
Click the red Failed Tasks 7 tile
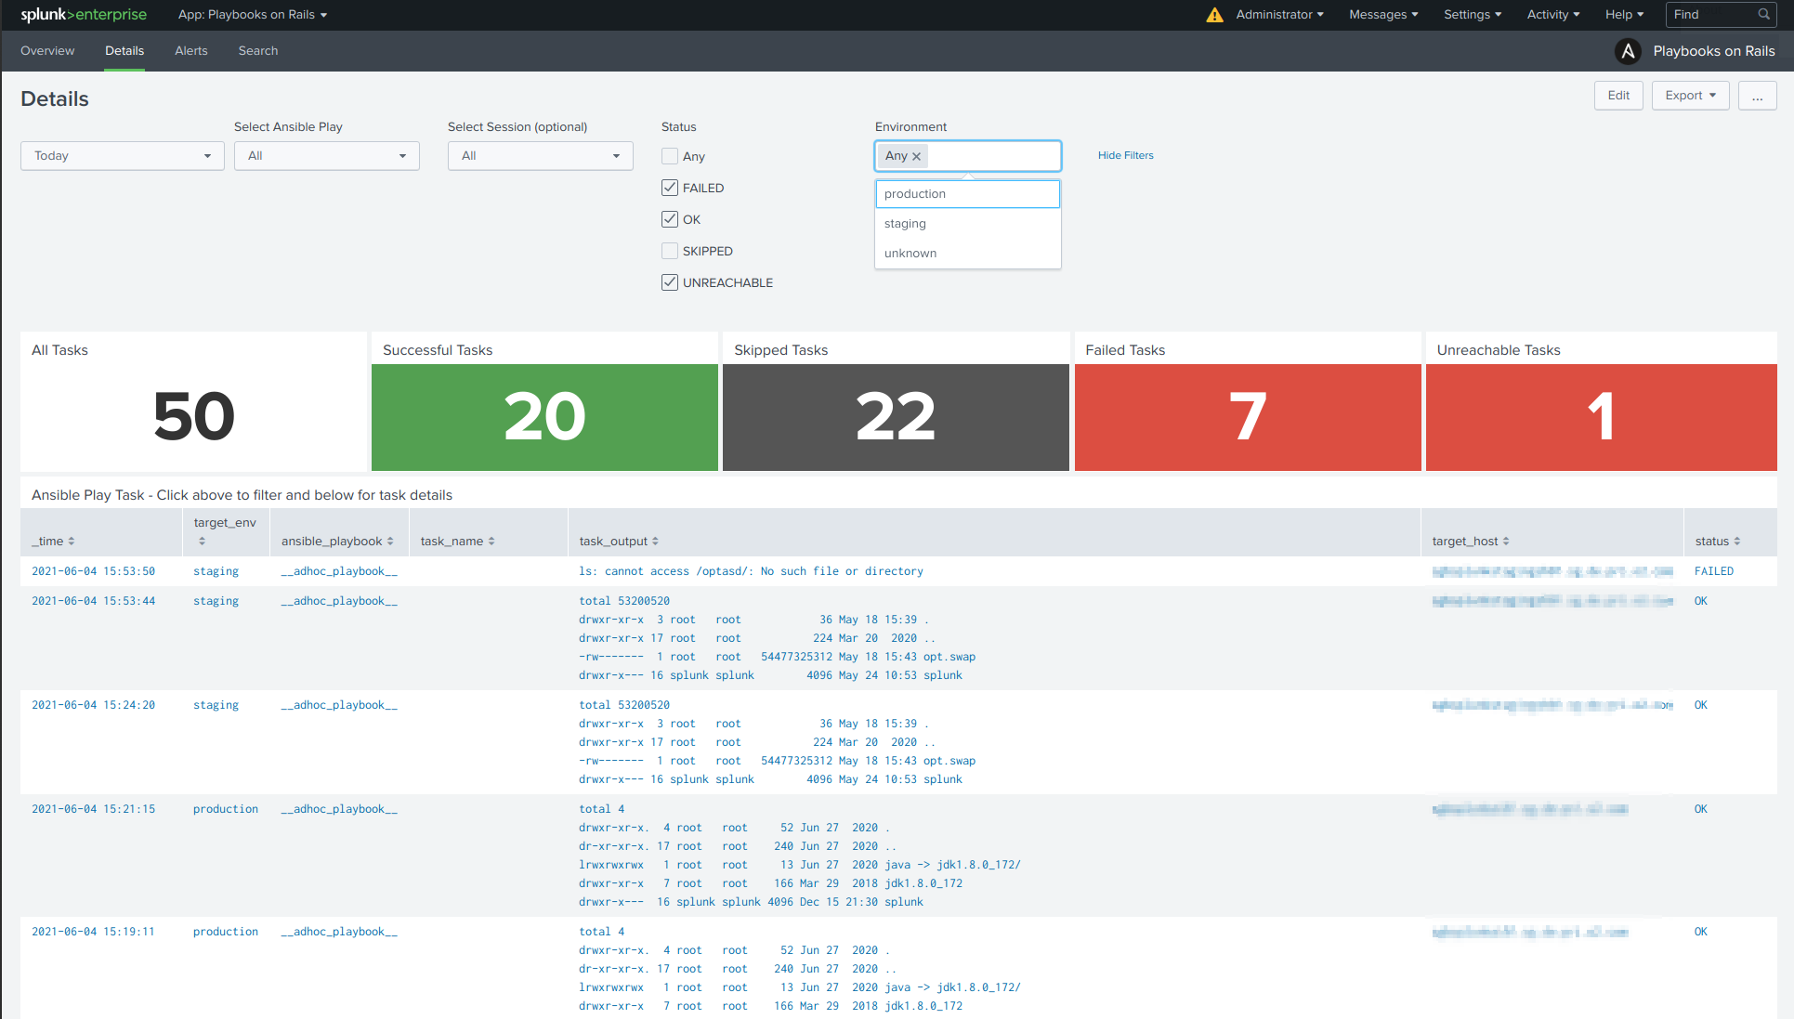(1248, 417)
